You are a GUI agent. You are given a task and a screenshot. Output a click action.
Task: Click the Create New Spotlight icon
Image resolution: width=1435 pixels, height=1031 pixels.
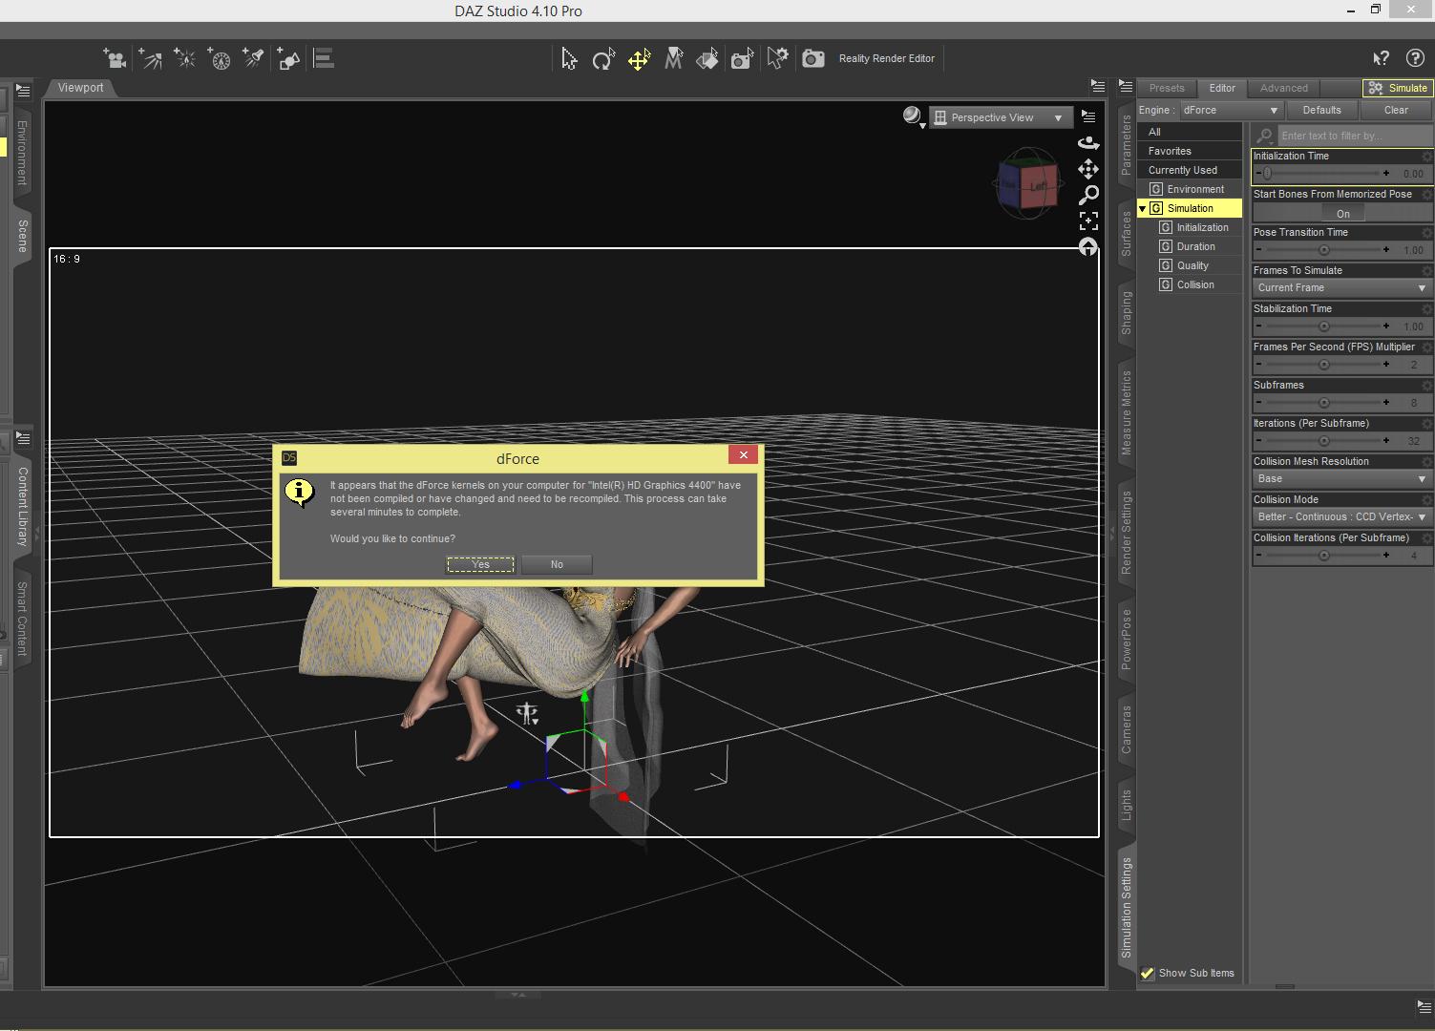coord(253,59)
